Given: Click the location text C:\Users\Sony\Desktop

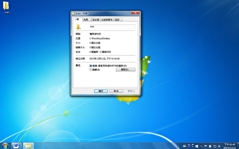Looking at the screenshot, I should pyautogui.click(x=100, y=39).
